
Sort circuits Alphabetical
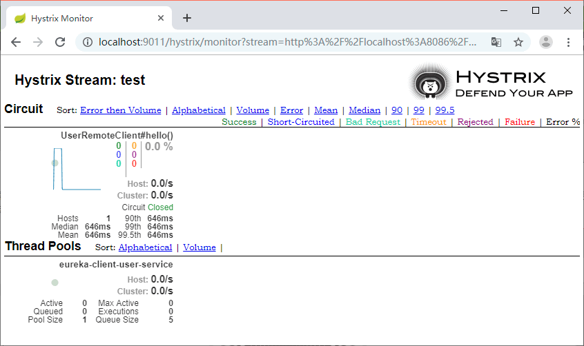pyautogui.click(x=199, y=110)
